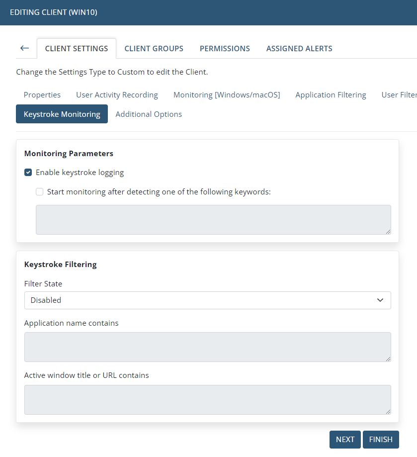Go to the Permissions tab
The height and width of the screenshot is (457, 417).
[225, 49]
